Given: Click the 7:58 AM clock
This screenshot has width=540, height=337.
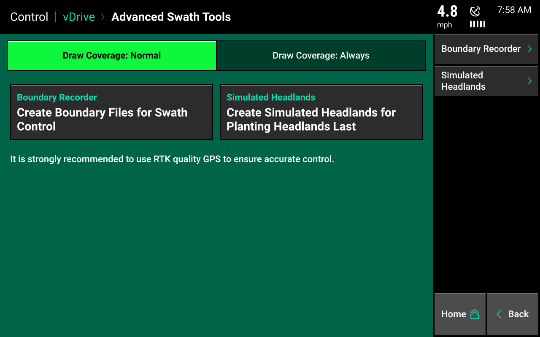Looking at the screenshot, I should [x=514, y=10].
